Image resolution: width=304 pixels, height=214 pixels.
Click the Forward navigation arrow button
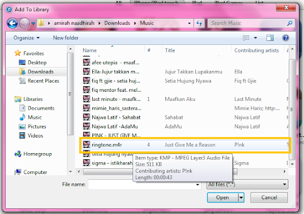pyautogui.click(x=24, y=23)
